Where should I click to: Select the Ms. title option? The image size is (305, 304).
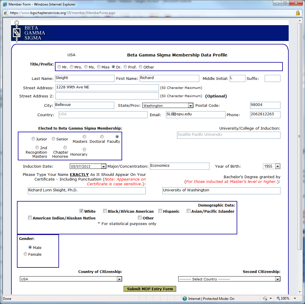[86, 67]
